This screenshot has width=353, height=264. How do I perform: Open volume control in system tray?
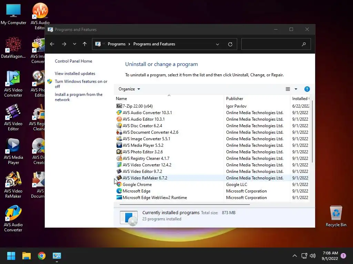point(313,256)
